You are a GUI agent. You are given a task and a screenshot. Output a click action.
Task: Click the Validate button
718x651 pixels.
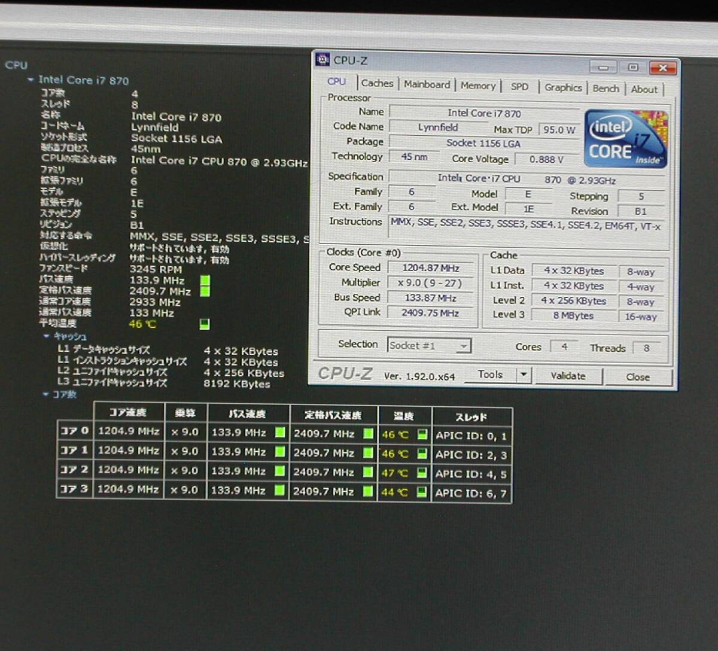568,376
